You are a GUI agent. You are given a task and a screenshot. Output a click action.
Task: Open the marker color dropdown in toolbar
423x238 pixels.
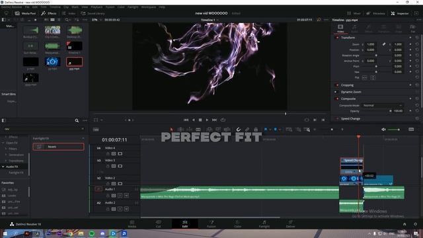pos(280,130)
